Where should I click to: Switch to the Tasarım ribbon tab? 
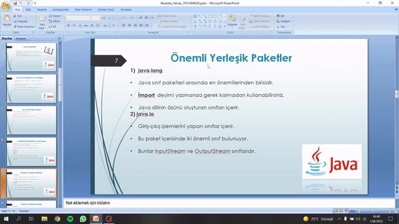click(42, 10)
